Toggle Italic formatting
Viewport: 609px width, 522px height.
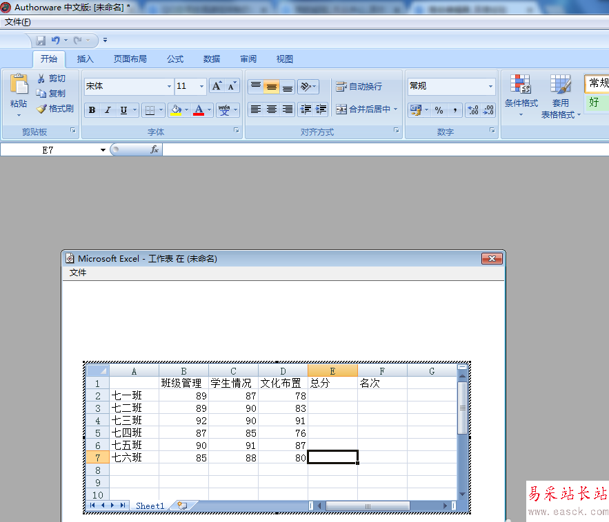coord(108,110)
